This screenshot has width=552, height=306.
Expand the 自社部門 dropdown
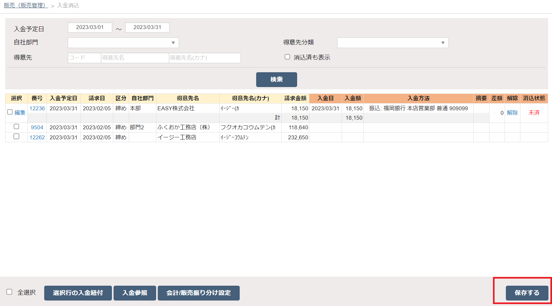coord(123,43)
